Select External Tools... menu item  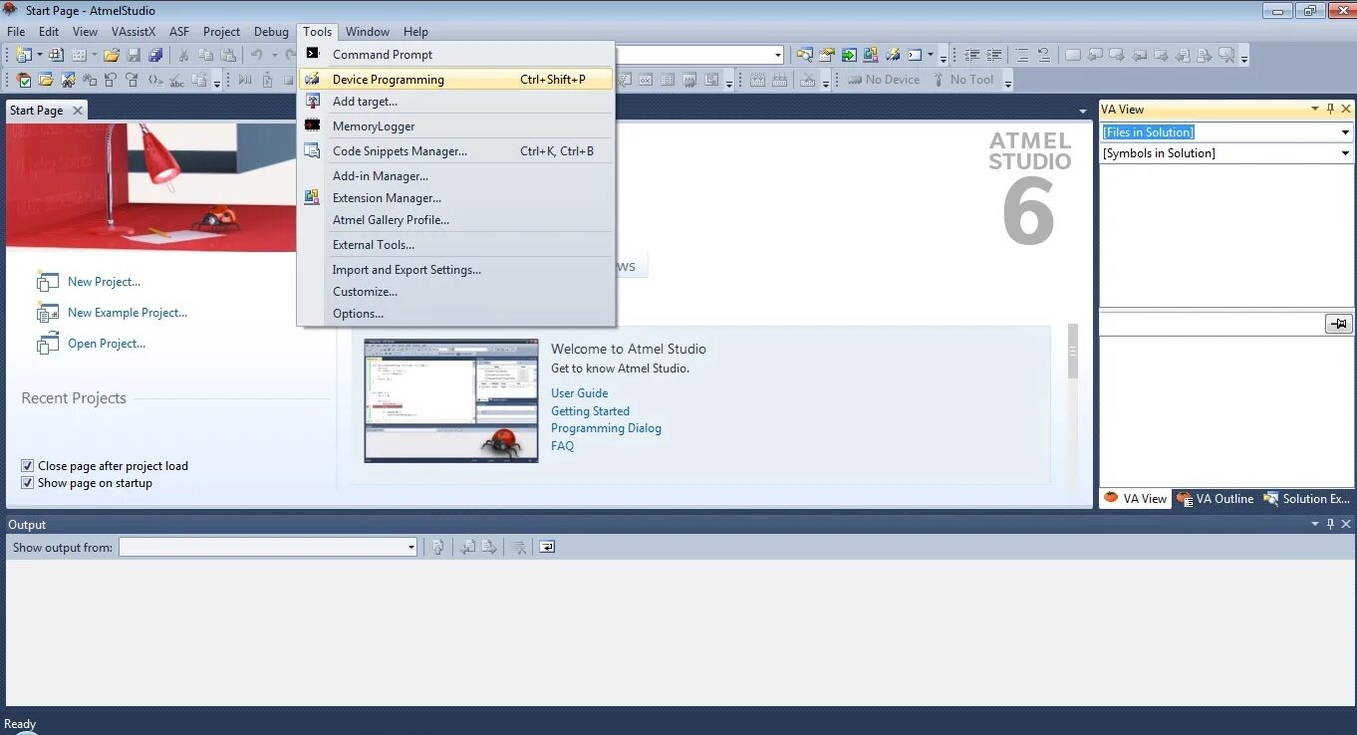[x=456, y=244]
